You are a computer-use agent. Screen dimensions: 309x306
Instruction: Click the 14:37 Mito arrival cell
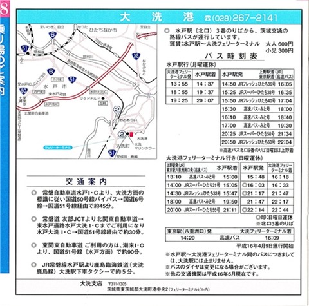click(205, 84)
